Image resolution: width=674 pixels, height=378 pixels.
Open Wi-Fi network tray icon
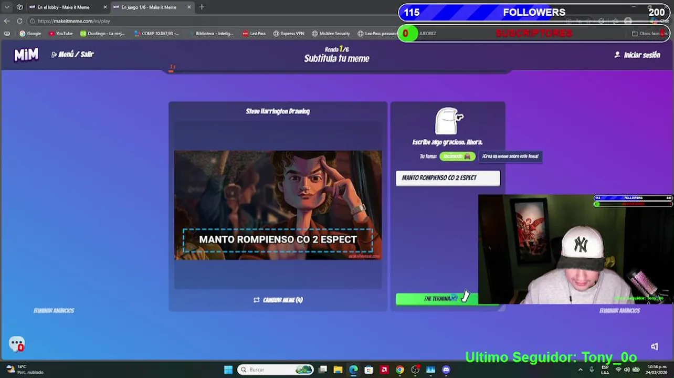(x=618, y=370)
